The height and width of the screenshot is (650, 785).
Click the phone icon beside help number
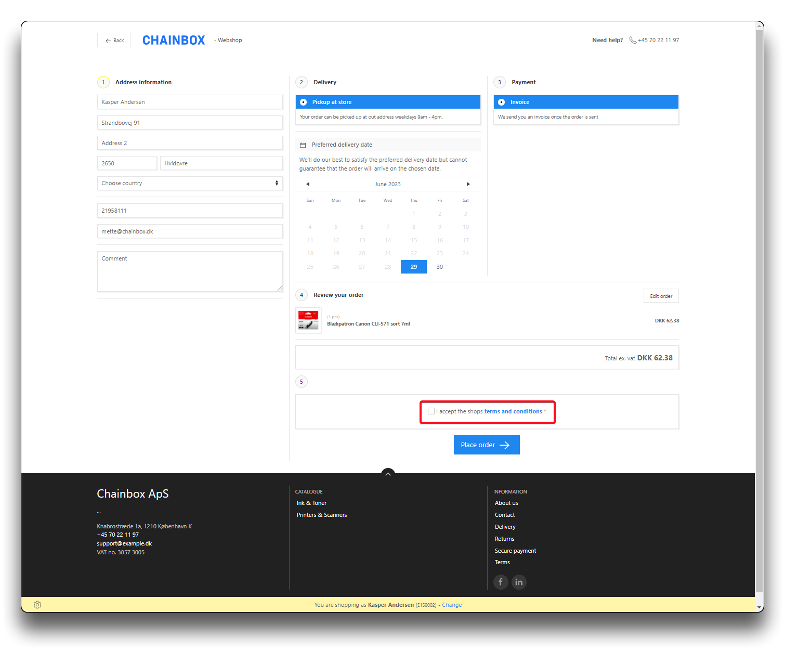633,40
